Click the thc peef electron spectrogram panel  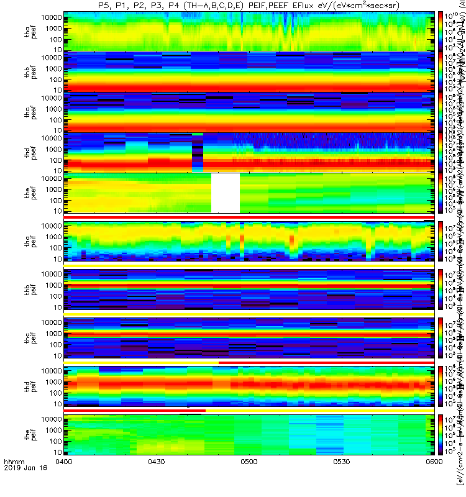point(249,112)
